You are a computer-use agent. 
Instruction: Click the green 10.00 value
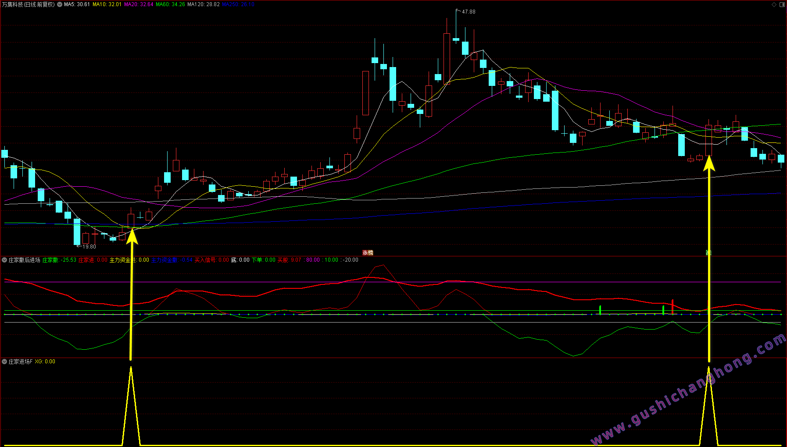[331, 260]
